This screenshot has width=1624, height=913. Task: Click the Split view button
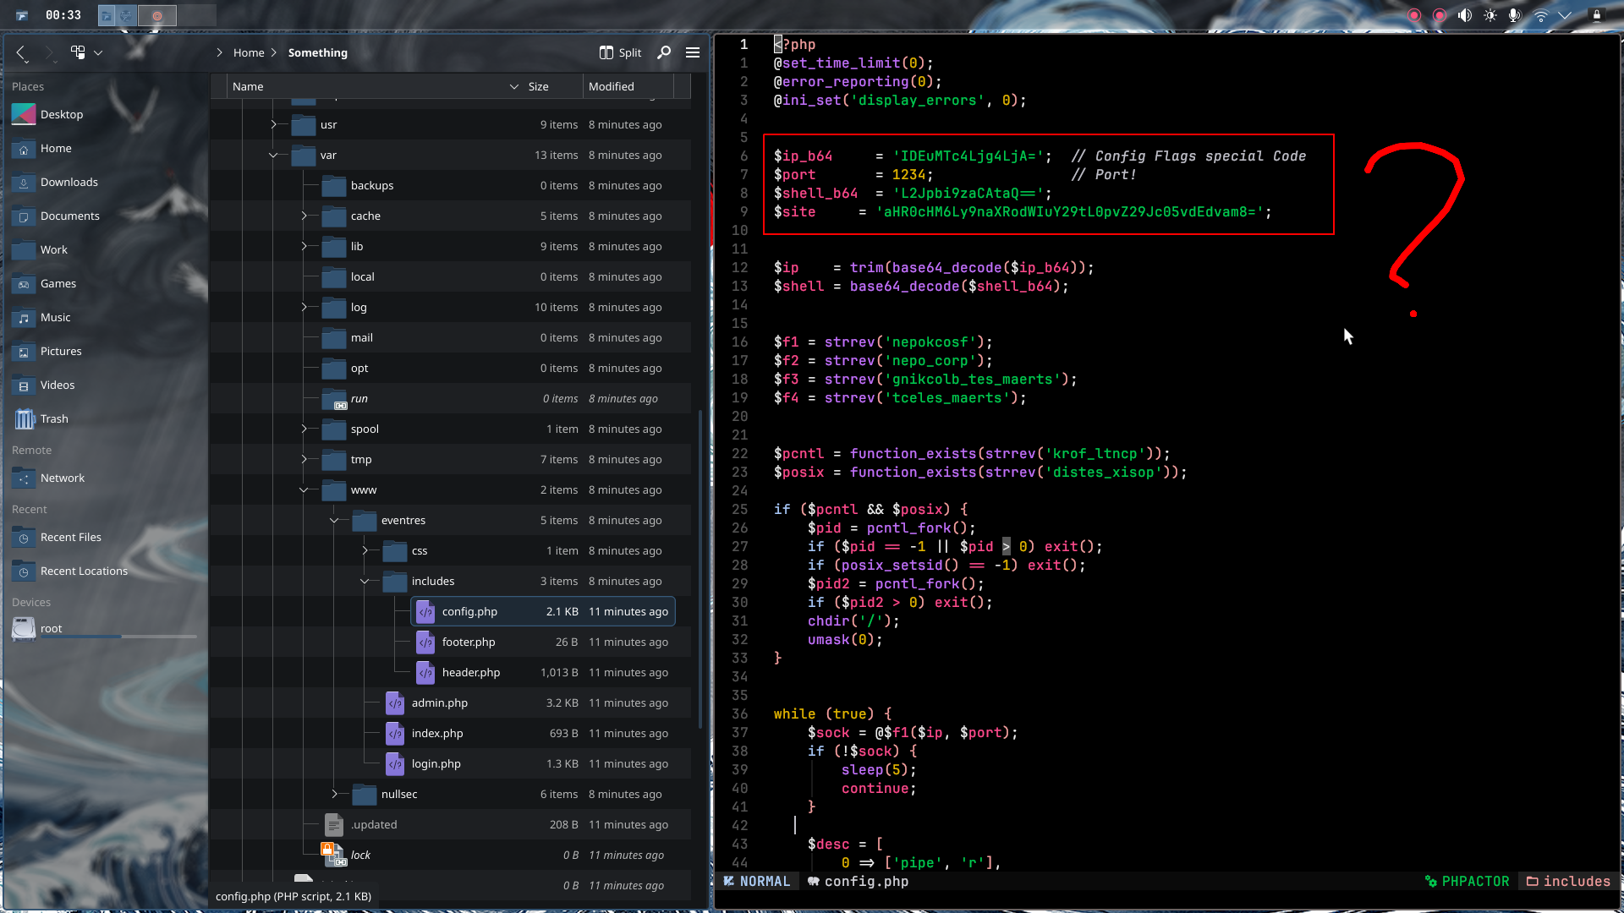(x=619, y=52)
